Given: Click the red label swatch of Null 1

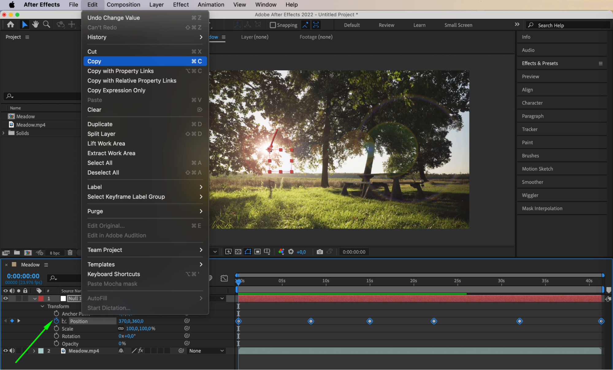Looking at the screenshot, I should (41, 298).
